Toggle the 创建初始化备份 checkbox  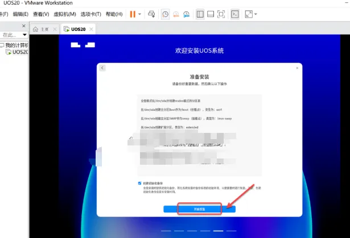[139, 183]
